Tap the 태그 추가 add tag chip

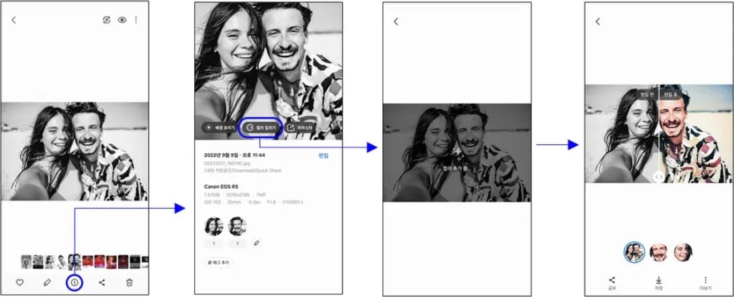pyautogui.click(x=220, y=263)
